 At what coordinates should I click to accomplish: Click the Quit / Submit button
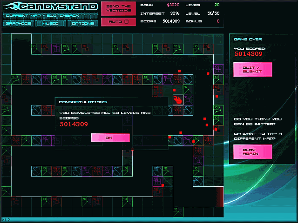pos(252,69)
